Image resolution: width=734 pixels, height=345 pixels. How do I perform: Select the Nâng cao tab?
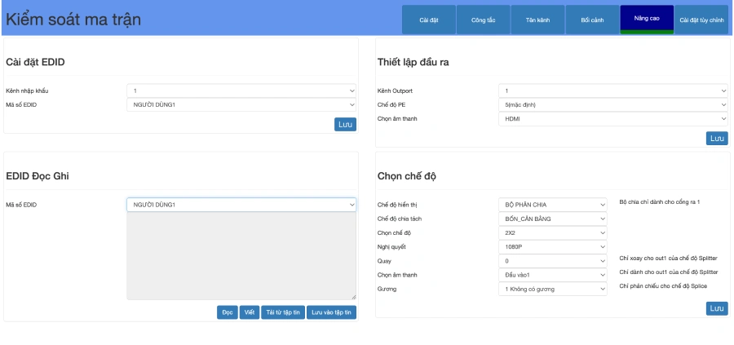tap(647, 18)
